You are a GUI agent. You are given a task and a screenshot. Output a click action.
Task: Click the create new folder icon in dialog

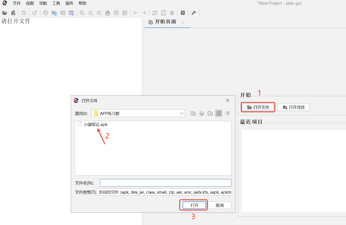click(x=210, y=113)
